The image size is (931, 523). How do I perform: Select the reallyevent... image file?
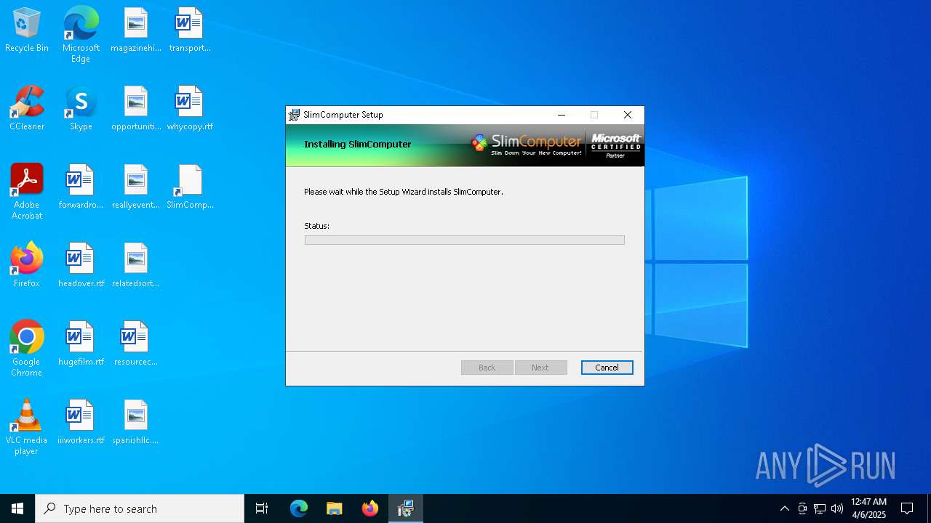pos(136,187)
